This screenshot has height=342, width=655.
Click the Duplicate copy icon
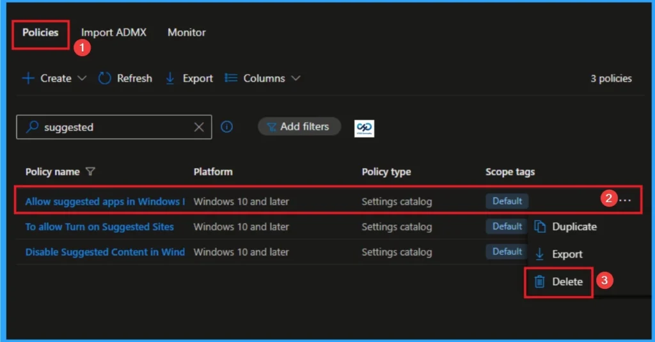540,227
